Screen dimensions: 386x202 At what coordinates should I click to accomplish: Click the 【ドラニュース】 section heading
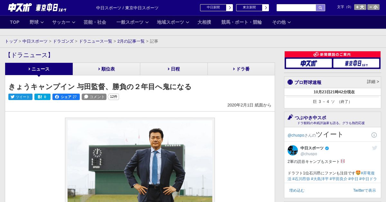point(29,55)
